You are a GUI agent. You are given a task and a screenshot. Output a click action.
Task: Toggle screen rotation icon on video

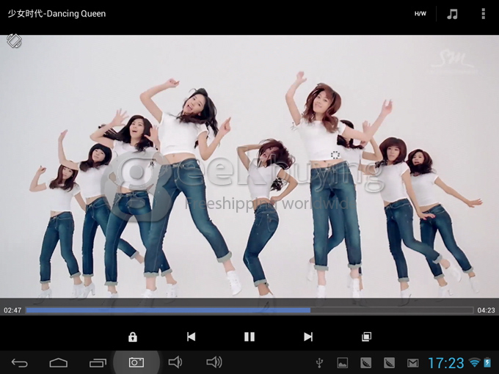[15, 41]
